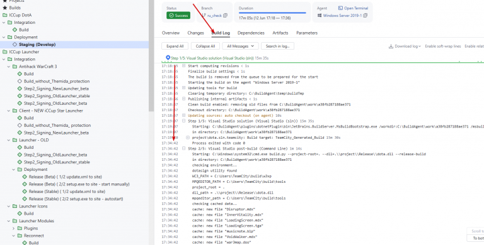
Task: Click the Collapse All button
Action: tap(205, 46)
